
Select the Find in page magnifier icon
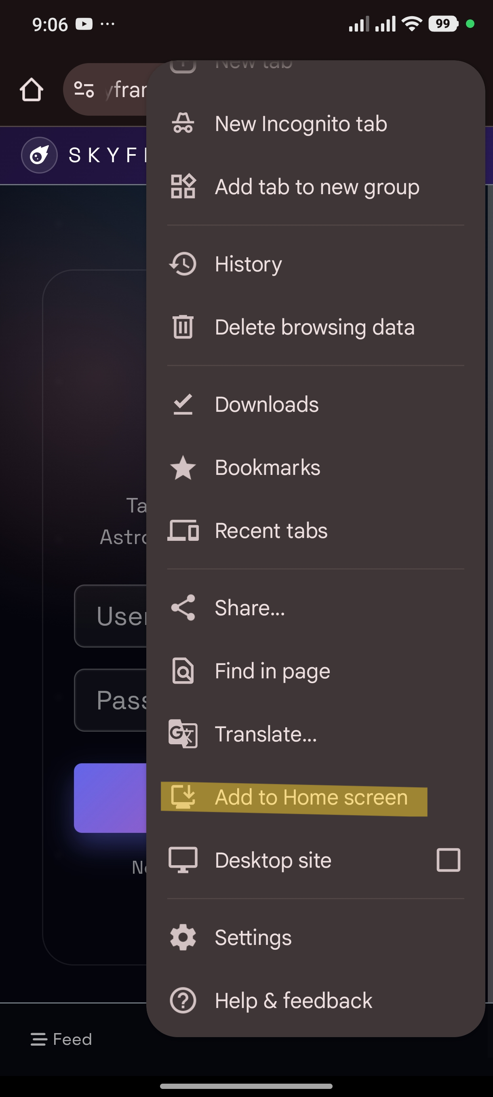point(183,670)
